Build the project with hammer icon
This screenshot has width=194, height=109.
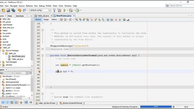coord(54,10)
